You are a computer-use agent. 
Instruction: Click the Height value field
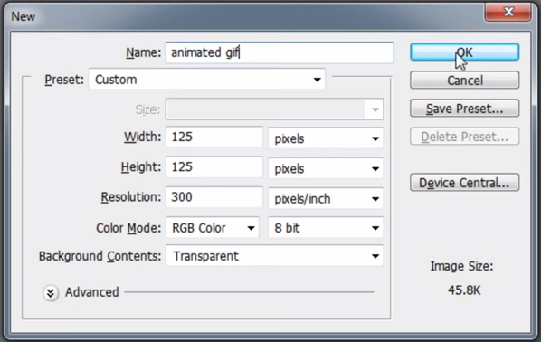214,167
